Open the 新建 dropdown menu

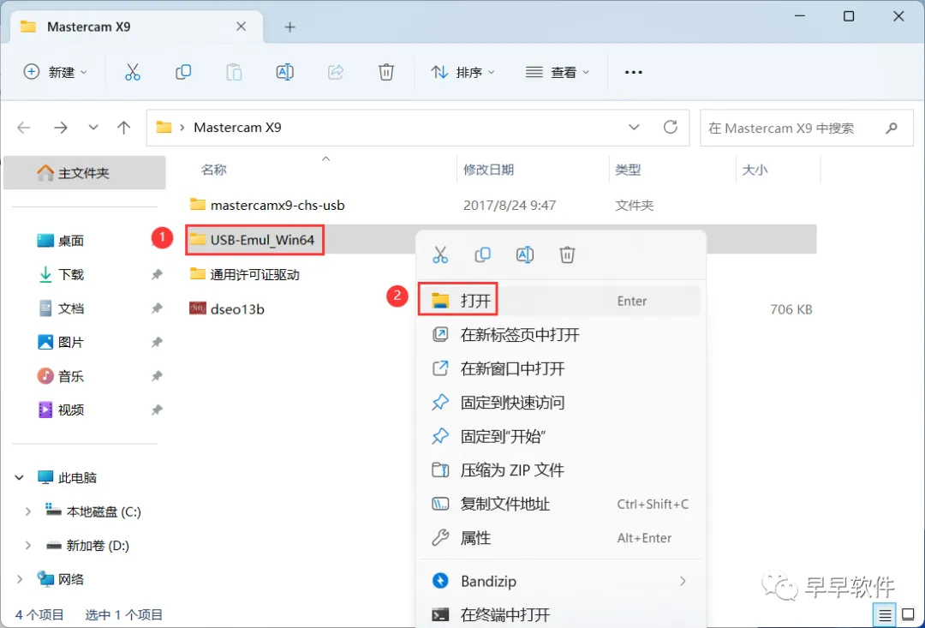tap(55, 72)
